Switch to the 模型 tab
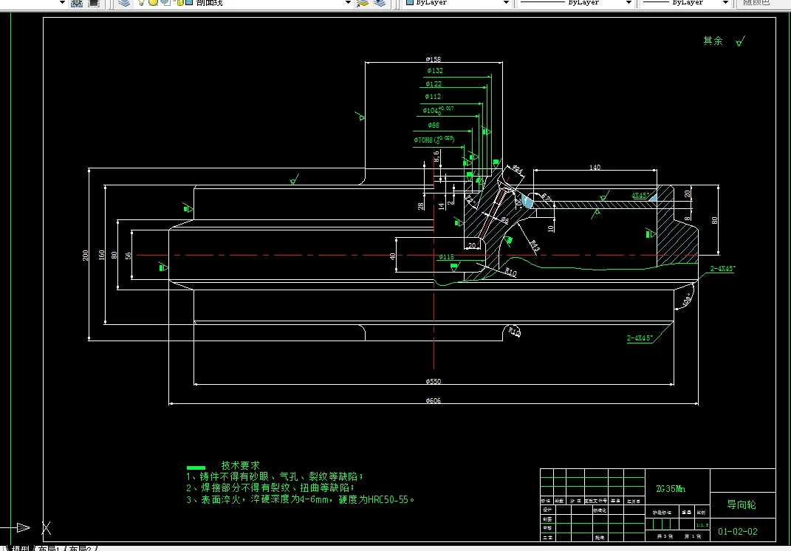Viewport: 791px width, 551px height. tap(21, 548)
